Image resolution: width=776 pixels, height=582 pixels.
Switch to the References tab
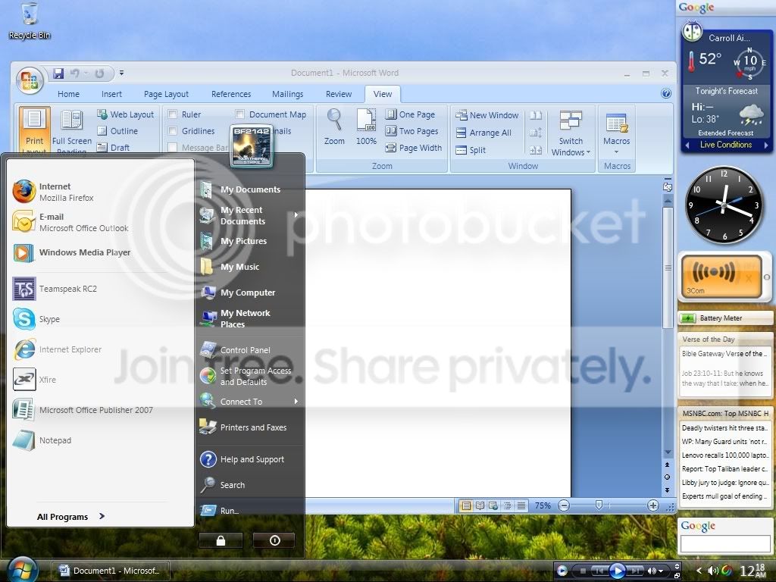click(231, 94)
